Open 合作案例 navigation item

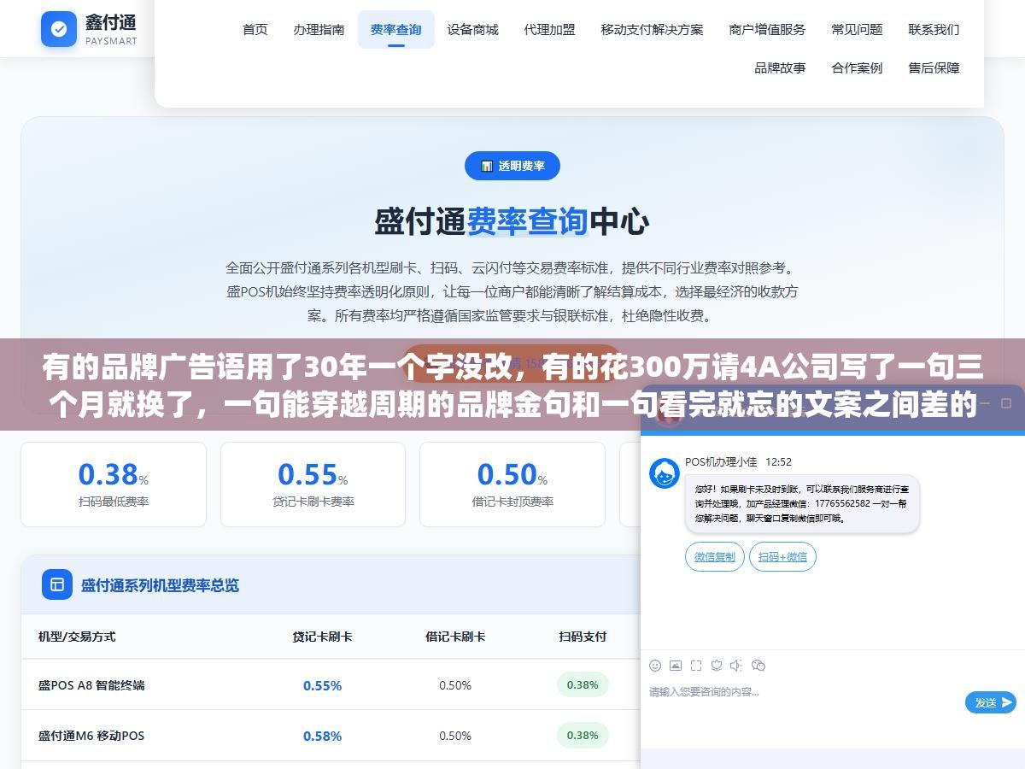tap(857, 68)
